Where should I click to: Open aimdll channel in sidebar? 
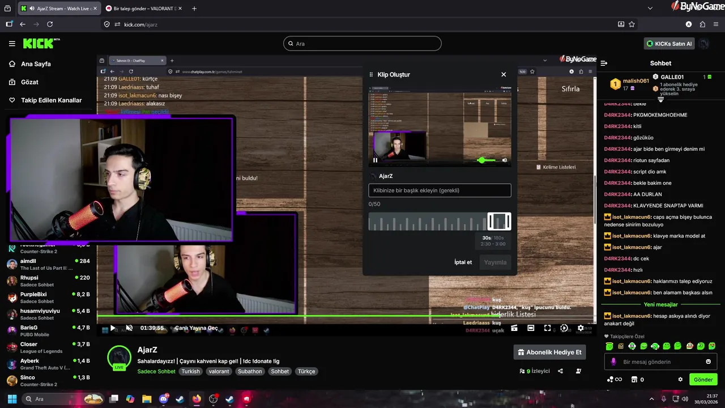pos(48,264)
